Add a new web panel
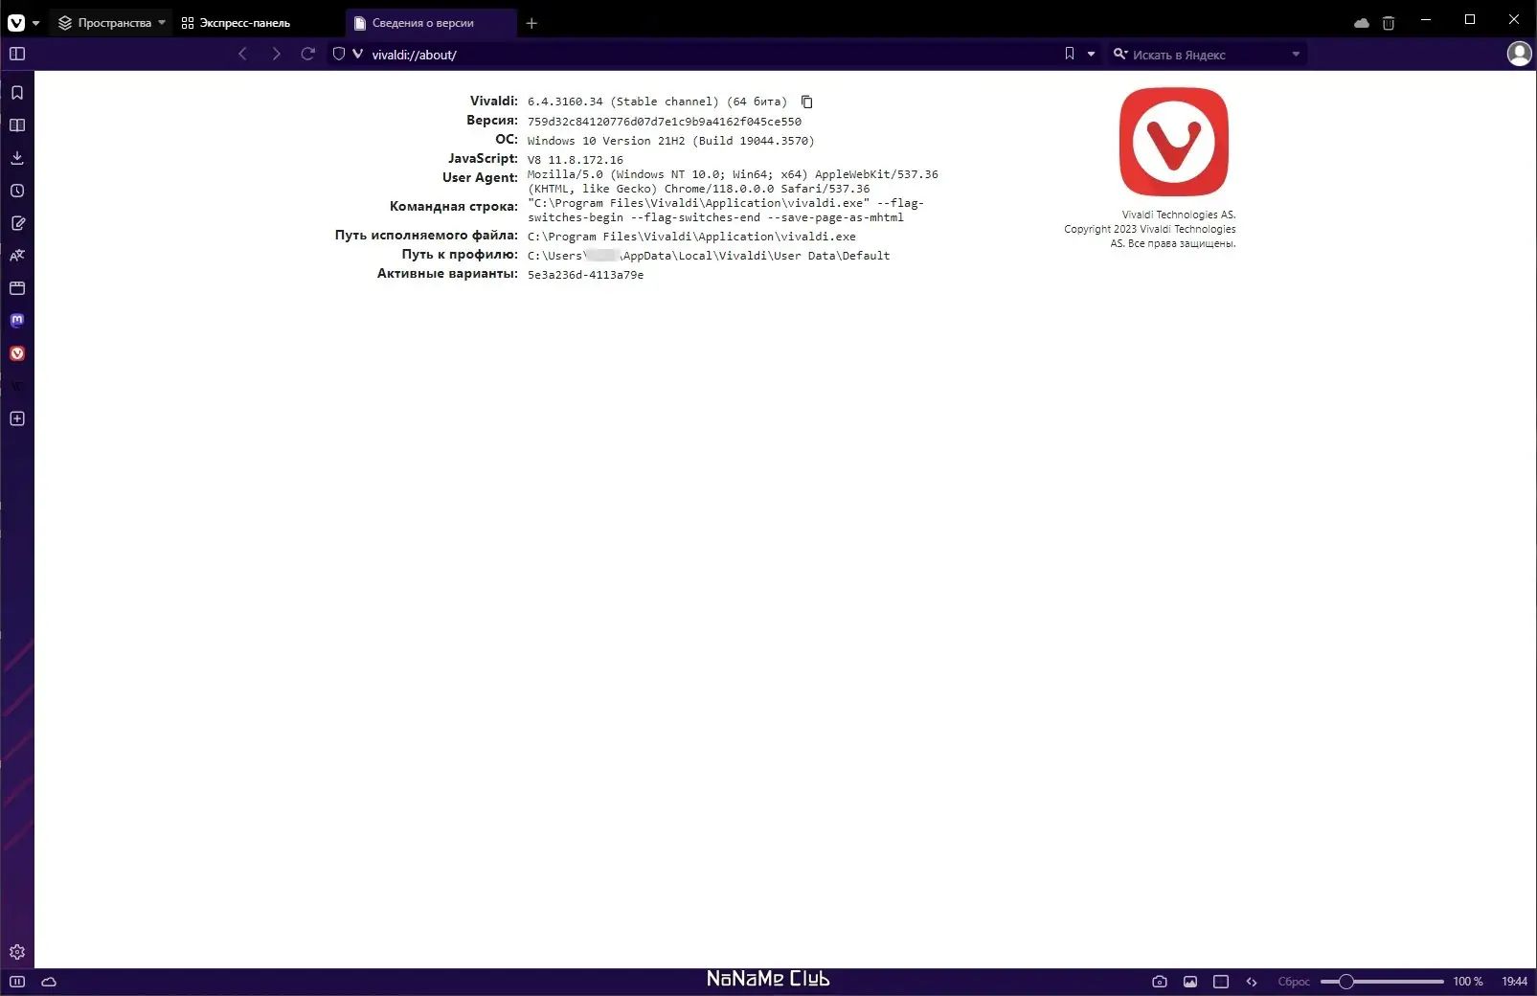 [x=17, y=419]
